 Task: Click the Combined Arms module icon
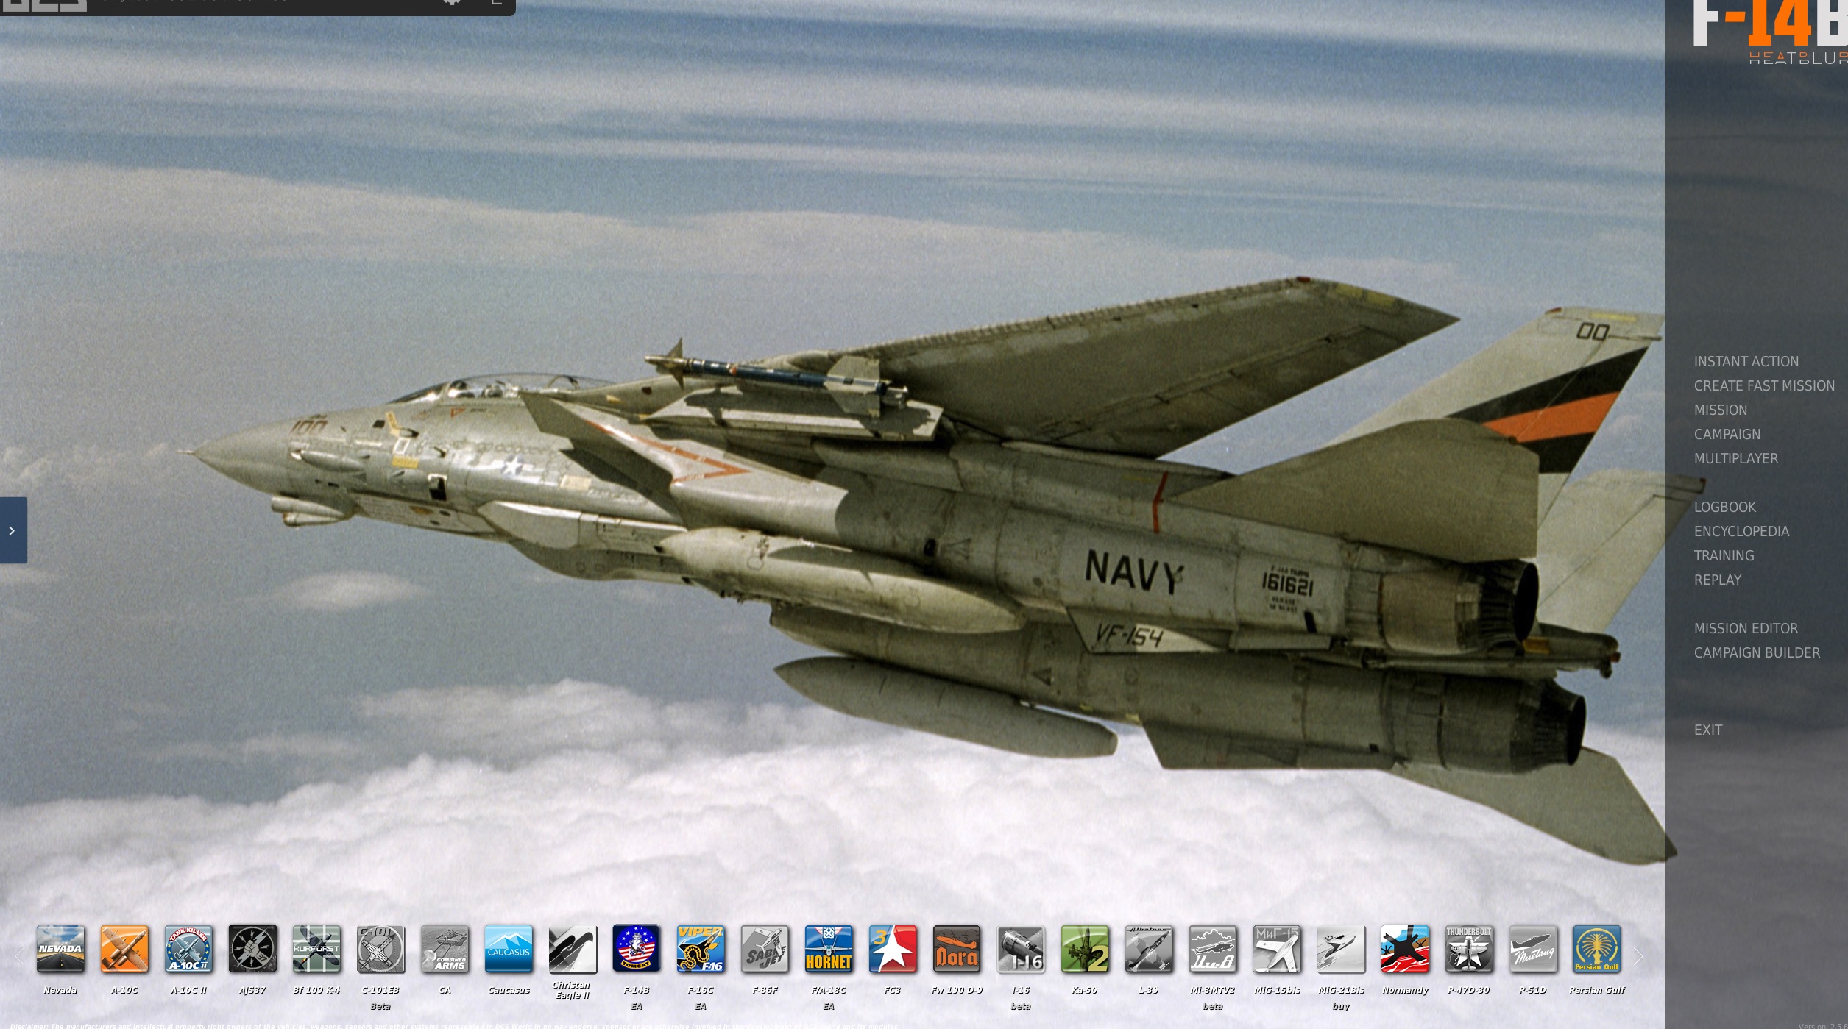445,950
